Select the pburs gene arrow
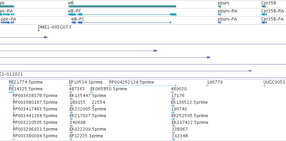This screenshot has width=286, height=141. coord(219,6)
